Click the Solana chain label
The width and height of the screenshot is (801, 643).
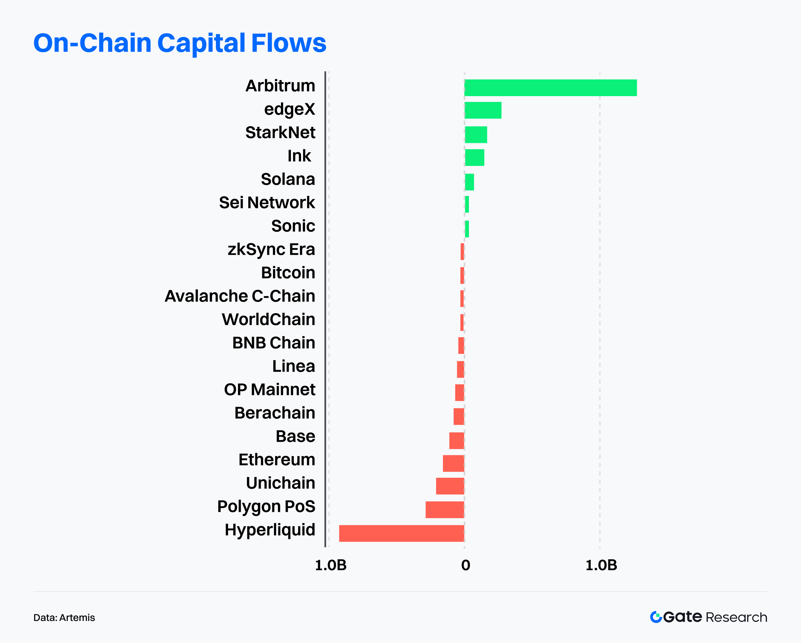(288, 179)
